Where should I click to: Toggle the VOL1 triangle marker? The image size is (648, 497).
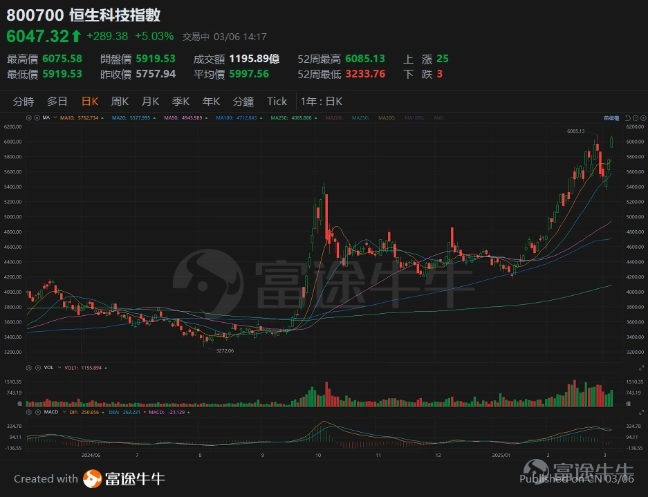coord(106,368)
